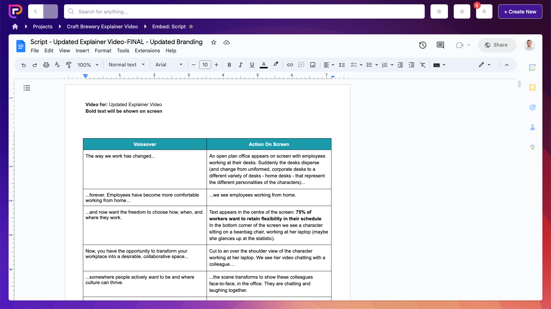Open the Extensions menu
The width and height of the screenshot is (551, 309).
147,51
